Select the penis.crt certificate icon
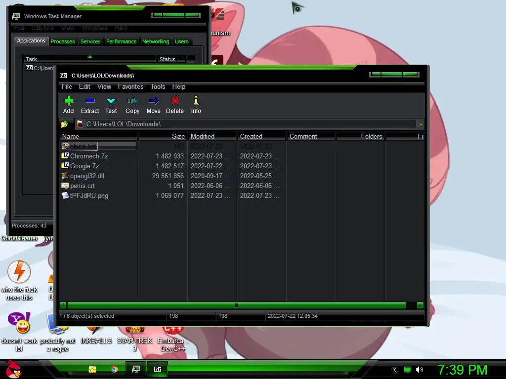The image size is (506, 379). [65, 186]
